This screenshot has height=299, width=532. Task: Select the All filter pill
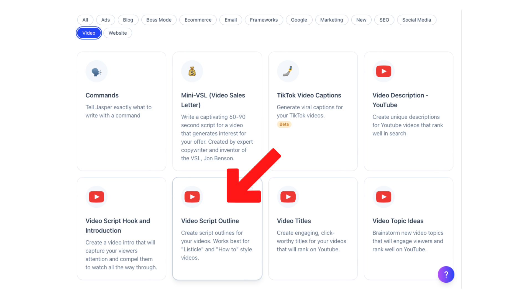(85, 20)
